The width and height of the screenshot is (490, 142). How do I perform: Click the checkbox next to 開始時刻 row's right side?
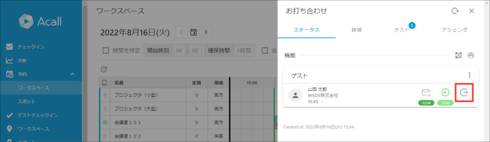pyautogui.click(x=265, y=51)
